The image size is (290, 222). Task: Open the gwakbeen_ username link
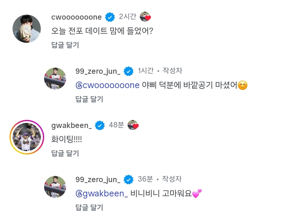tap(72, 125)
